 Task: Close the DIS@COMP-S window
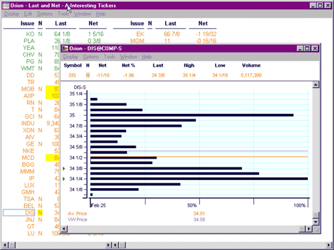click(315, 49)
